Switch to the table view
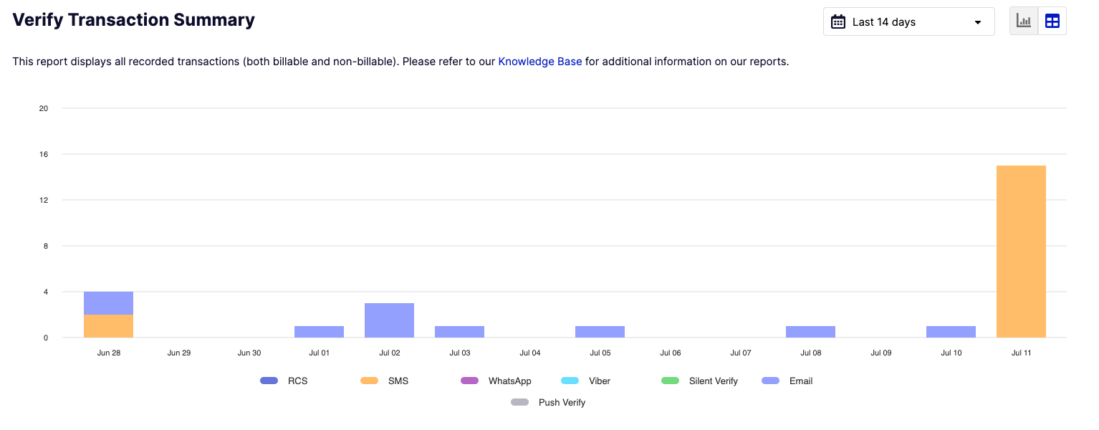The height and width of the screenshot is (430, 1099). coord(1052,21)
